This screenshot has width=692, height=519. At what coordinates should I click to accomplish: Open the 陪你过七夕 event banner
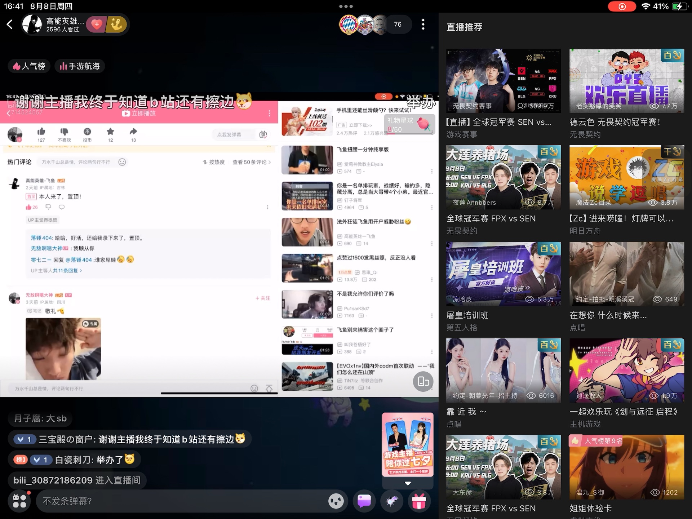[x=408, y=445]
